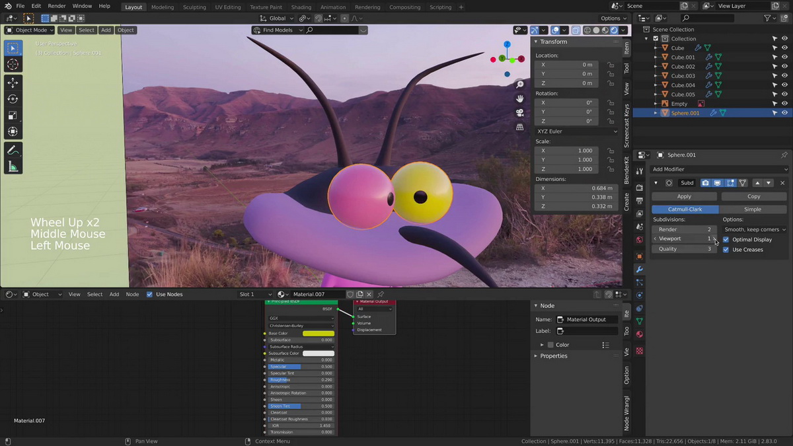Select the Transform tool
793x446 pixels.
click(13, 131)
